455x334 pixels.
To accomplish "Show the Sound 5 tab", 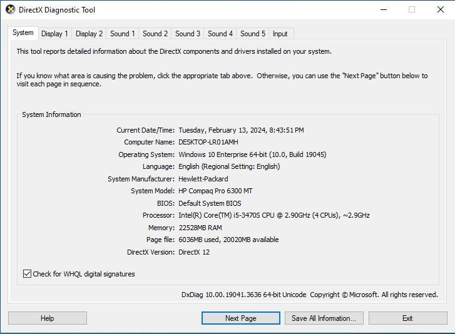I will coord(252,34).
